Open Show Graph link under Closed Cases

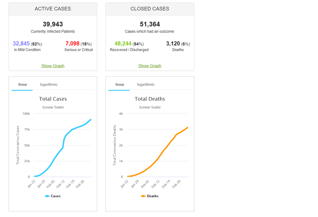pos(150,66)
